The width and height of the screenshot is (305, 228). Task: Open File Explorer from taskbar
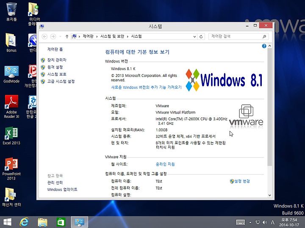pyautogui.click(x=42, y=222)
